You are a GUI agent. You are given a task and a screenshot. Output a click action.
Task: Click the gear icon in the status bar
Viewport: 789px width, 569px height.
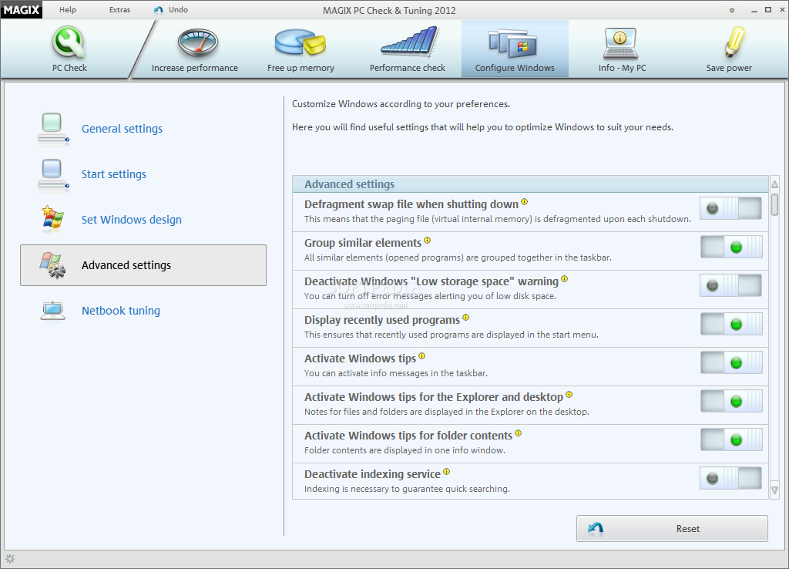[10, 559]
